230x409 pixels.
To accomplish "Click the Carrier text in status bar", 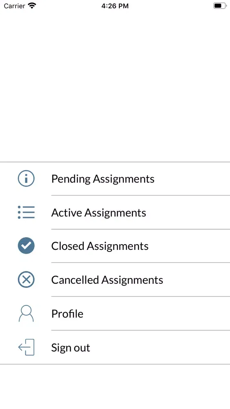I will coord(14,6).
